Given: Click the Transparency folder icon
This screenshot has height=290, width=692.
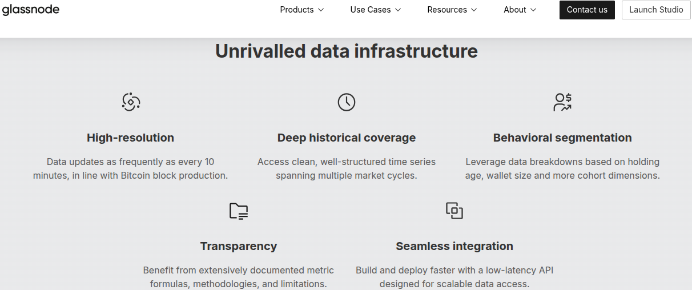Looking at the screenshot, I should coord(239,211).
